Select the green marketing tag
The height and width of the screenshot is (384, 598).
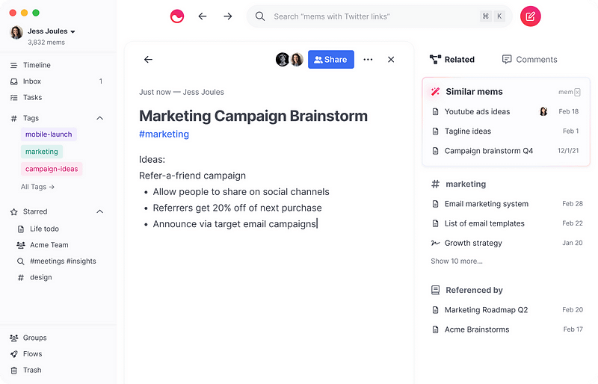pyautogui.click(x=42, y=152)
